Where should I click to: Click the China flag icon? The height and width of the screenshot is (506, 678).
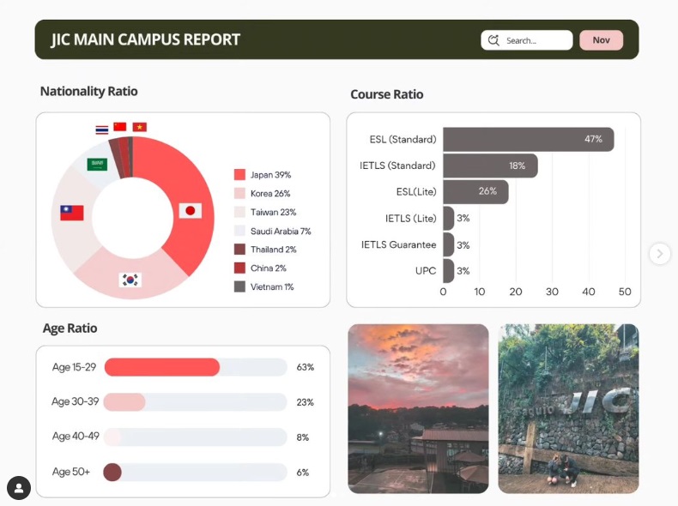[120, 127]
